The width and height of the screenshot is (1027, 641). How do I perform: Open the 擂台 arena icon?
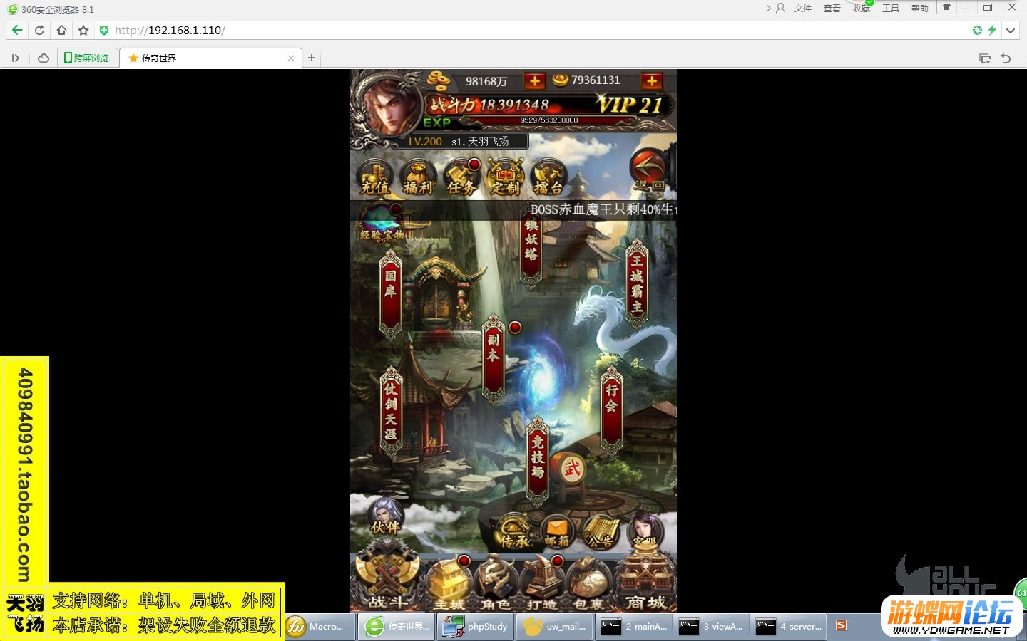548,178
